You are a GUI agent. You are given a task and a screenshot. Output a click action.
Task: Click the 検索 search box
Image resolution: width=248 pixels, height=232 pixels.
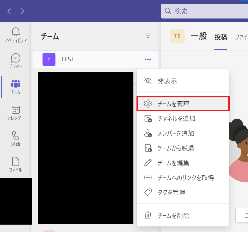(204, 11)
